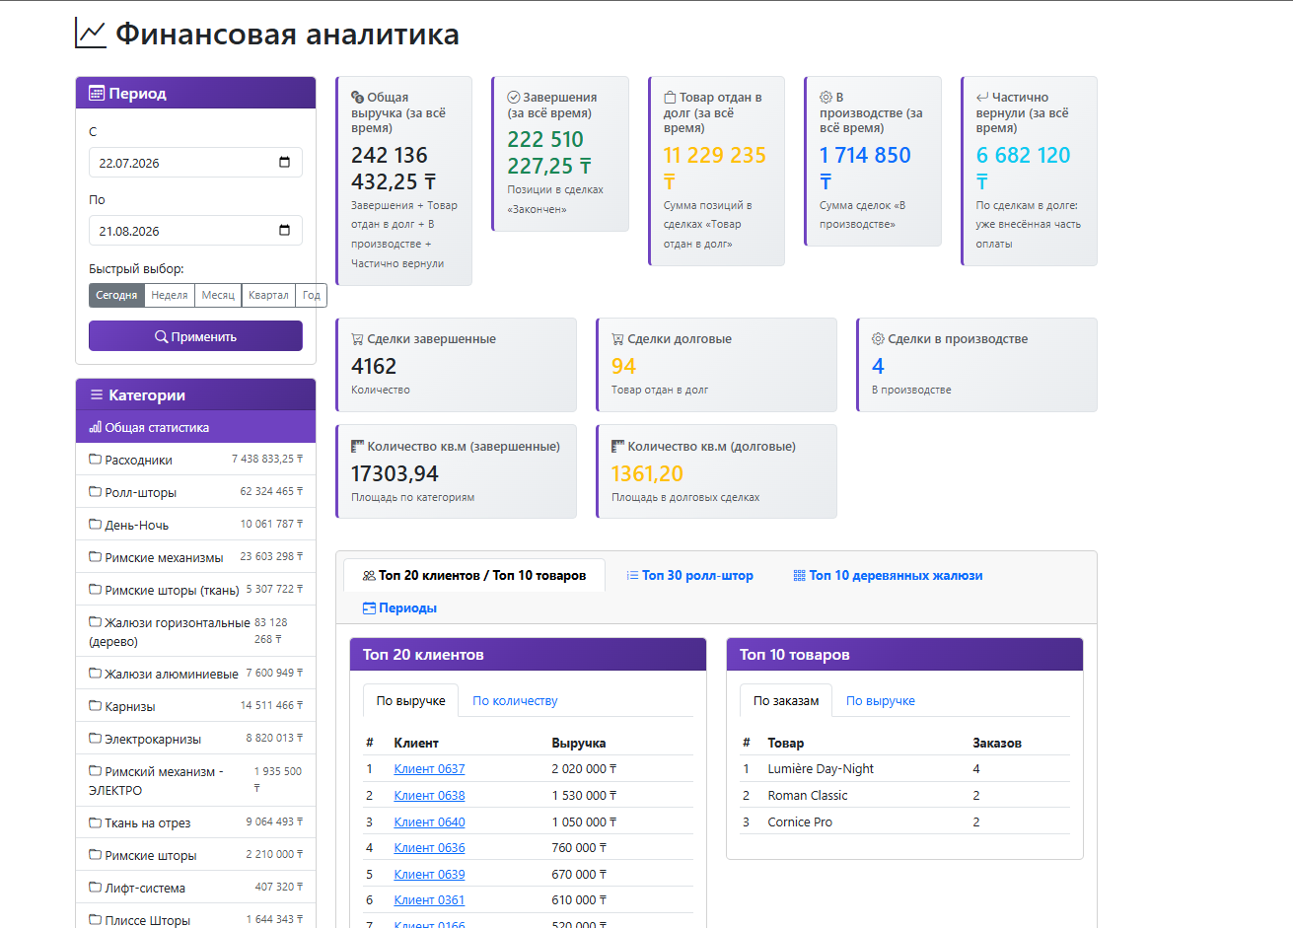Click the checkmark icon in Завершения card
The height and width of the screenshot is (928, 1293).
[513, 98]
